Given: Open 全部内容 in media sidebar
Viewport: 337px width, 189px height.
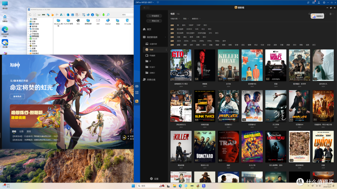Looking at the screenshot, I should 151,44.
